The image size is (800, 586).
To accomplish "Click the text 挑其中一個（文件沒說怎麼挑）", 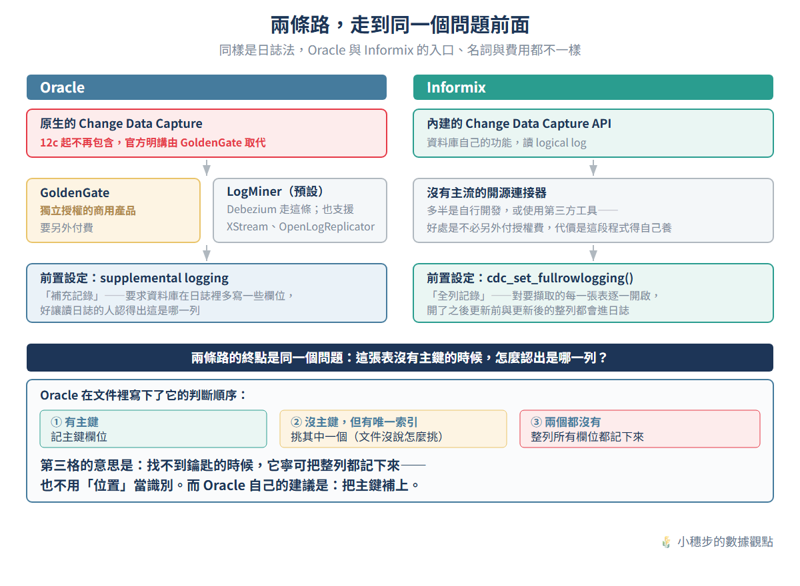I will (367, 437).
